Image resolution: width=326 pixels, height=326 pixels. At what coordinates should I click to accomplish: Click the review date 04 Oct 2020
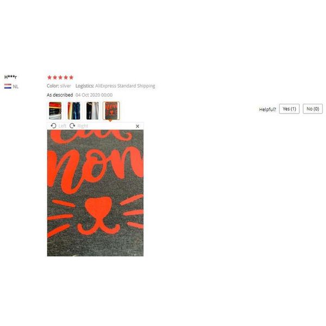[x=94, y=95]
